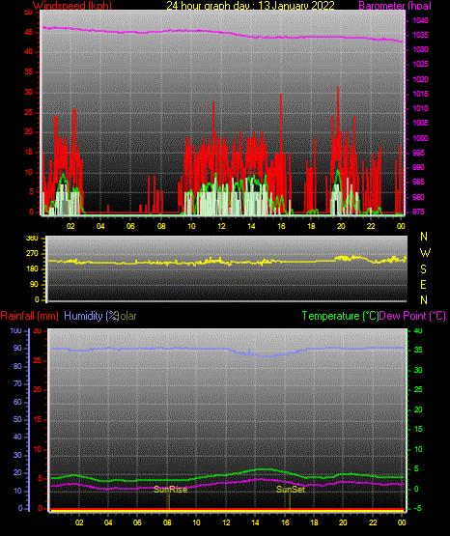Click the W compass direction label
The height and width of the screenshot is (536, 450).
pos(425,253)
